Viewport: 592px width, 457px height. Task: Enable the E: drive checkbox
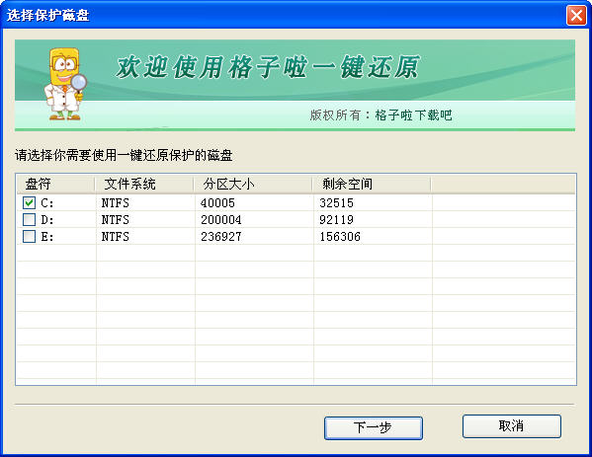(29, 237)
